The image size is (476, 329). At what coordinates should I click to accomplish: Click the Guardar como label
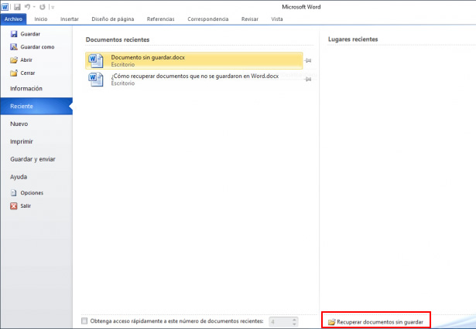coord(37,47)
